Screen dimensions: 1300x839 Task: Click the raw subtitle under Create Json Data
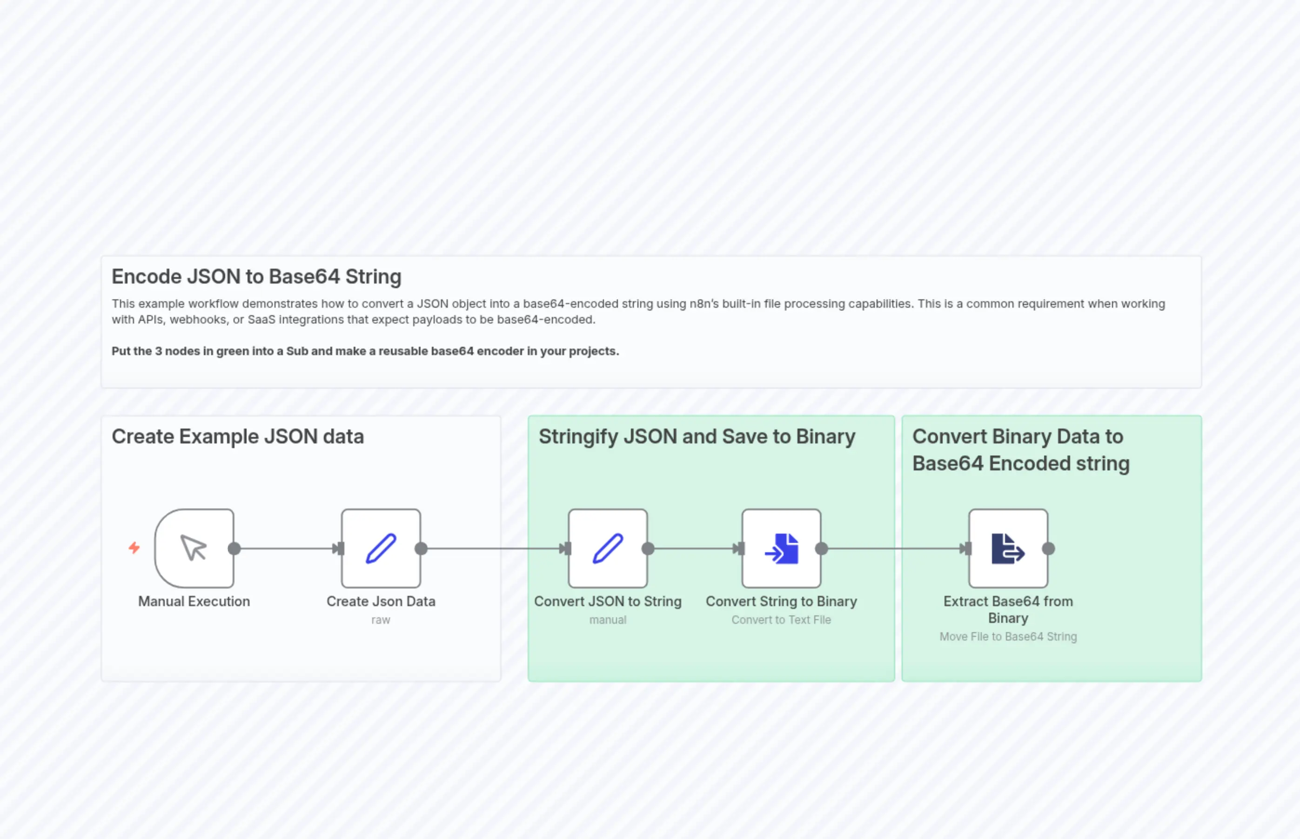pyautogui.click(x=381, y=620)
